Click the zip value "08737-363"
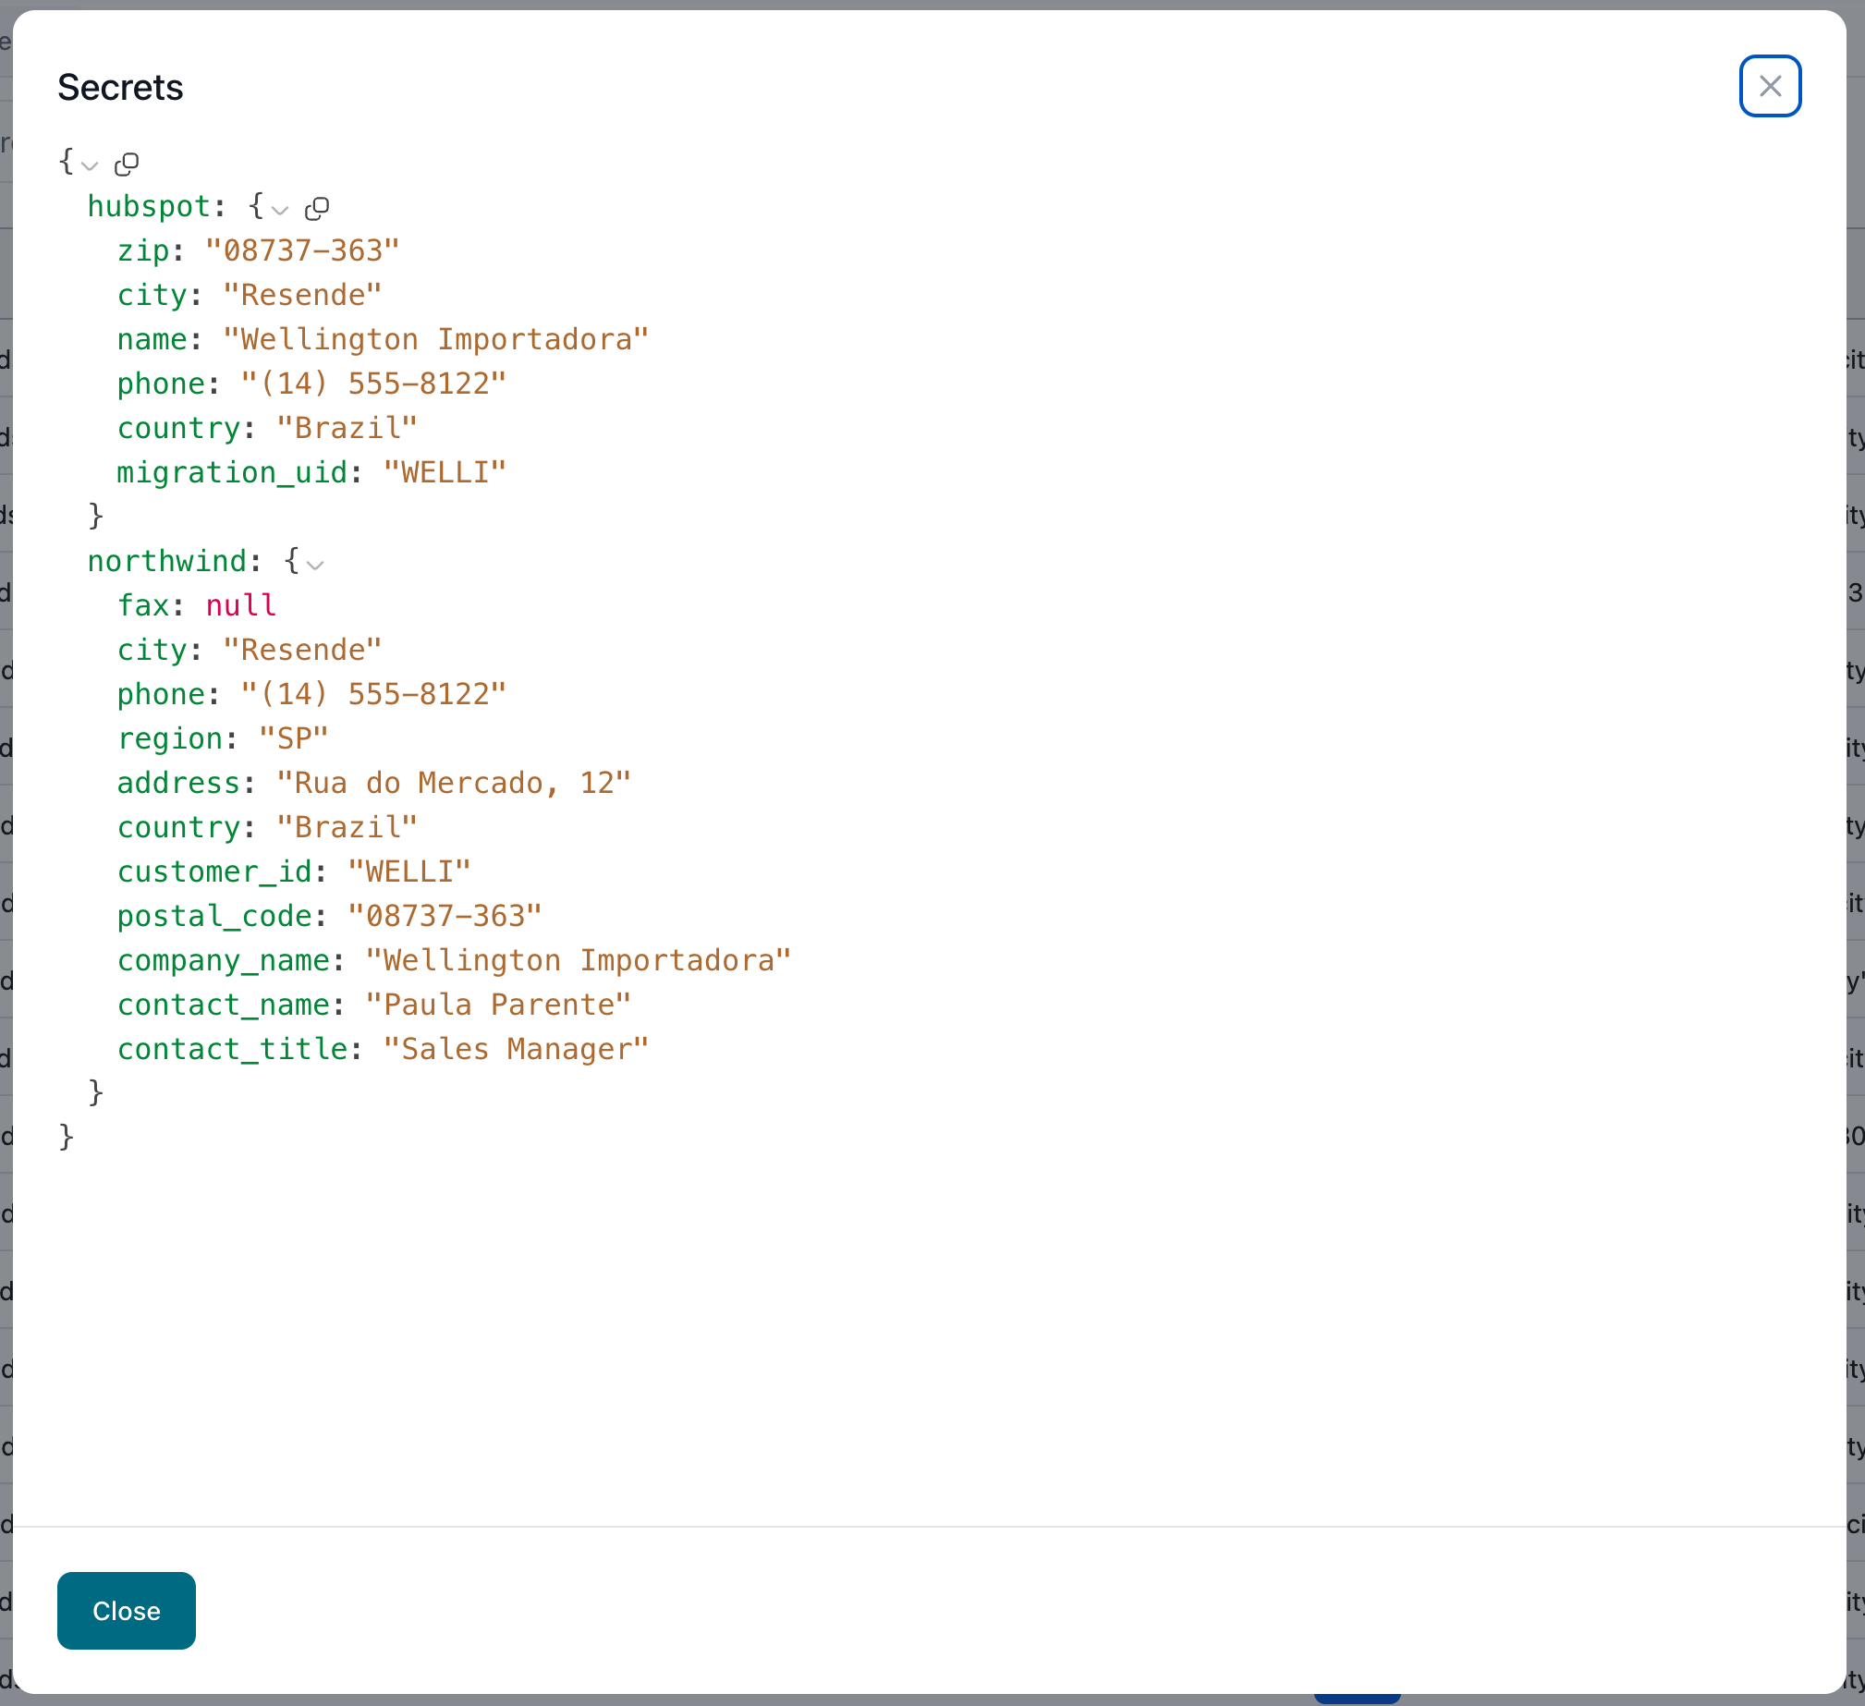 click(x=302, y=250)
